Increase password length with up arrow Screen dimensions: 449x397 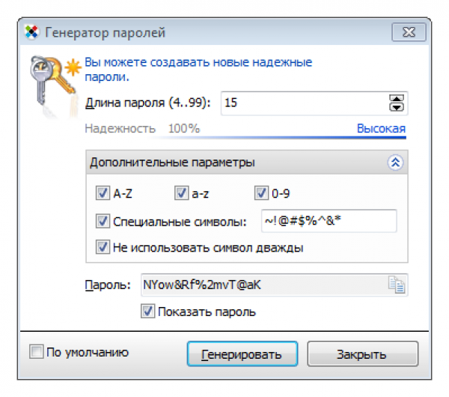click(397, 98)
